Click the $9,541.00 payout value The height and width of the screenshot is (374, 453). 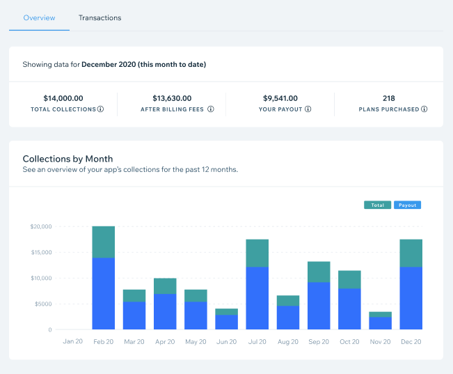(280, 98)
